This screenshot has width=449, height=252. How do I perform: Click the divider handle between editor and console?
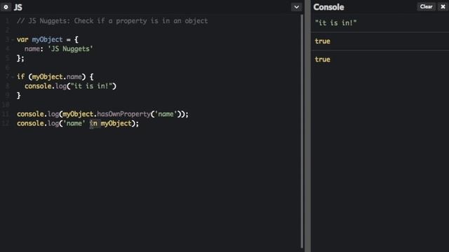(307, 126)
